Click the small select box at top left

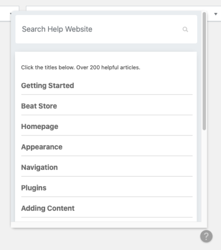9,13
